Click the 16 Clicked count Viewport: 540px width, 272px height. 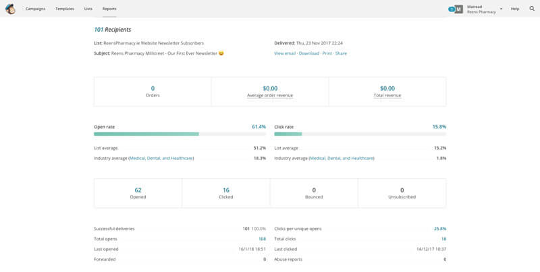point(226,190)
